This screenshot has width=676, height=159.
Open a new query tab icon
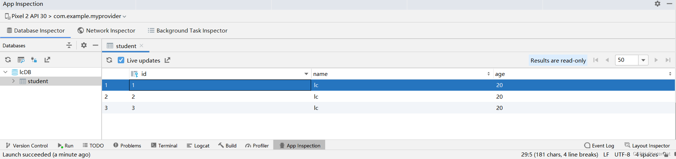(x=21, y=60)
